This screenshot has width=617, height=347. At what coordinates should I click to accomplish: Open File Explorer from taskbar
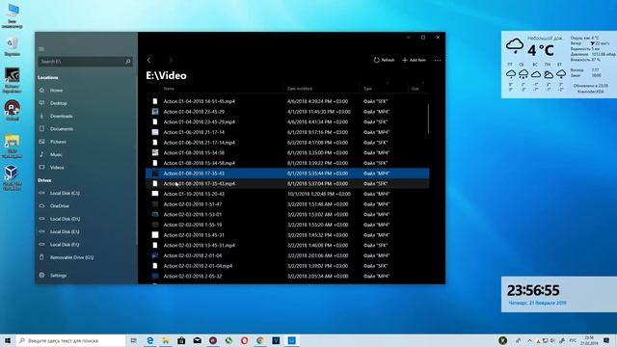tap(166, 340)
